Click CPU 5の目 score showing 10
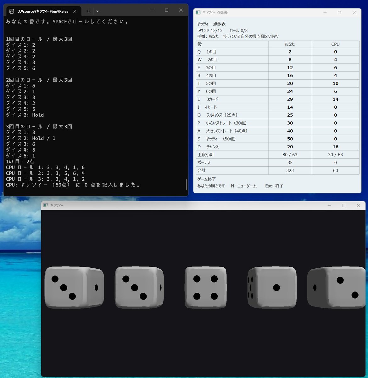Image resolution: width=368 pixels, height=378 pixels. 336,83
